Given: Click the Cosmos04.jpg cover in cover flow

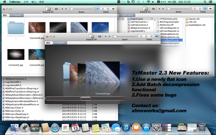Looking at the screenshot, I should pyautogui.click(x=103, y=72).
